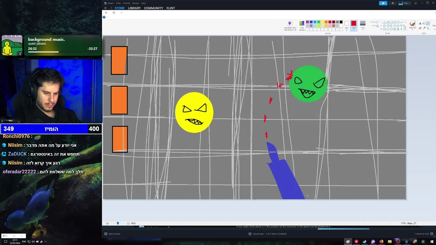Image resolution: width=436 pixels, height=245 pixels.
Task: Select the Eraser tool in Paint
Action: point(420,28)
